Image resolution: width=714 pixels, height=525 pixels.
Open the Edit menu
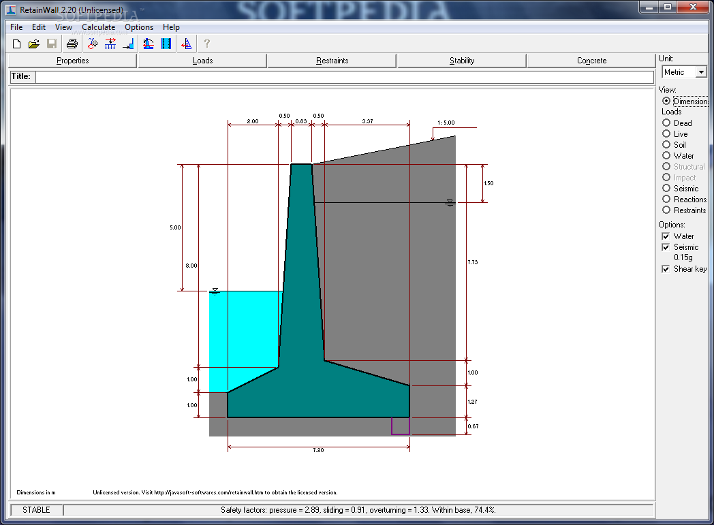coord(39,27)
